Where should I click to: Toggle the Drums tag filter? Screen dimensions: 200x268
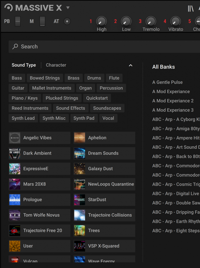pyautogui.click(x=94, y=78)
